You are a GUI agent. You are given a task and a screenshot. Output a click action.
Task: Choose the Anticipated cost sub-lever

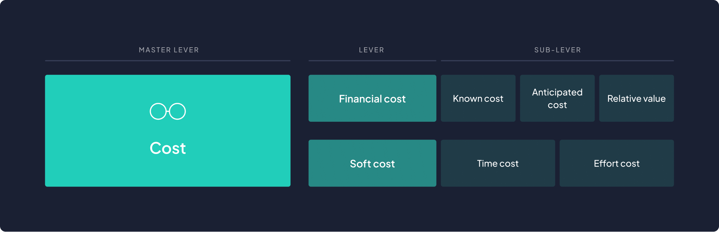click(x=557, y=98)
